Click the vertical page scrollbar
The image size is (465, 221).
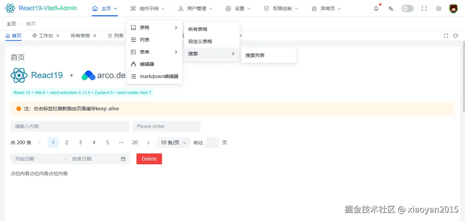click(464, 77)
